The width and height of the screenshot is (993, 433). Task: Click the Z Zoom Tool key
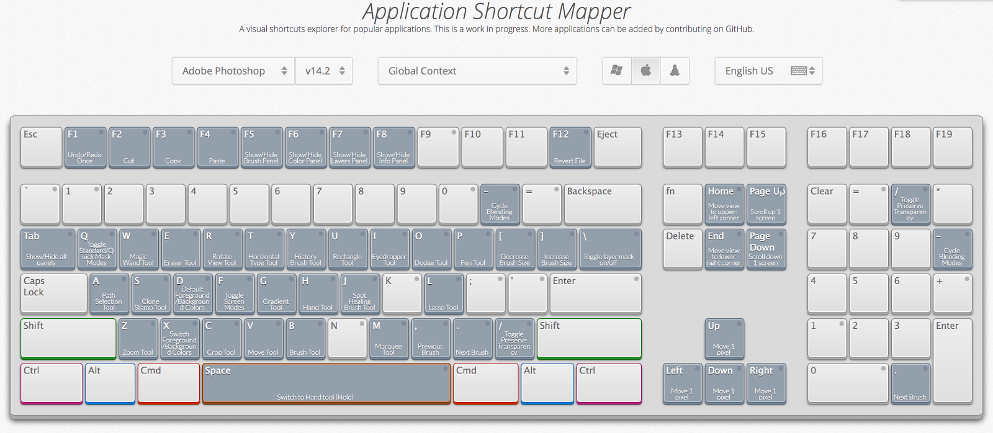[138, 338]
